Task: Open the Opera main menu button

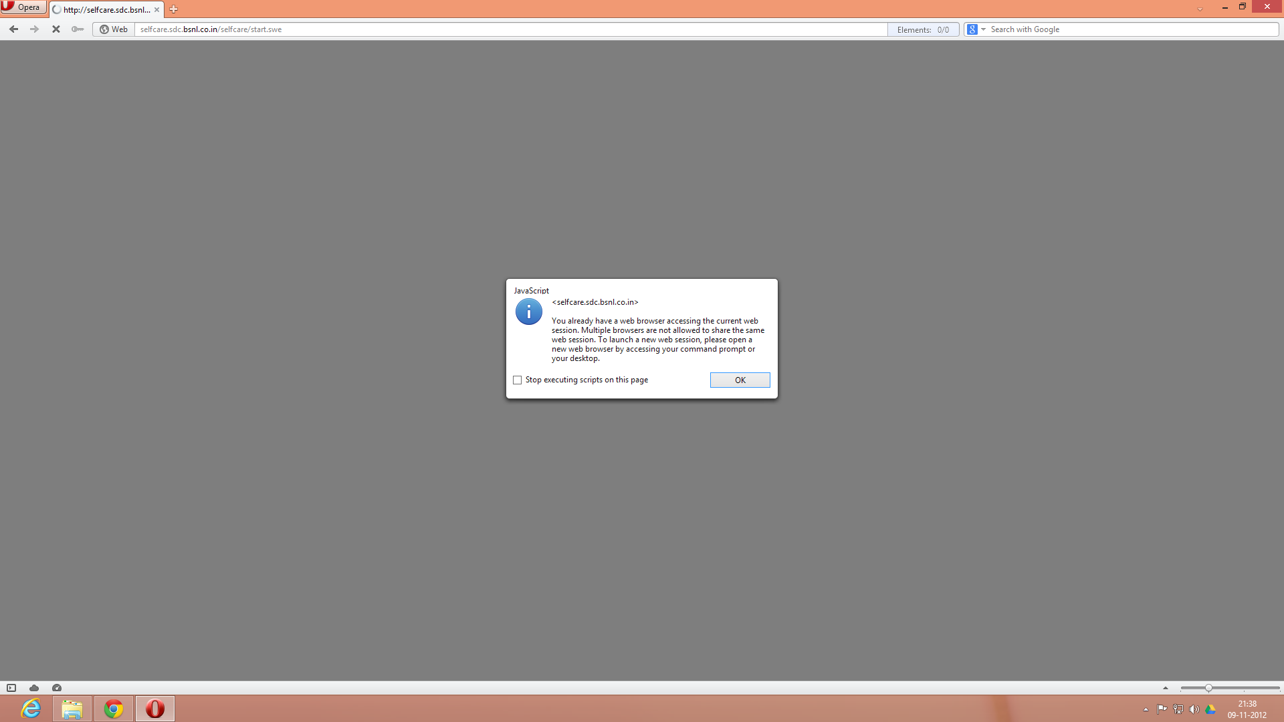Action: coord(23,7)
